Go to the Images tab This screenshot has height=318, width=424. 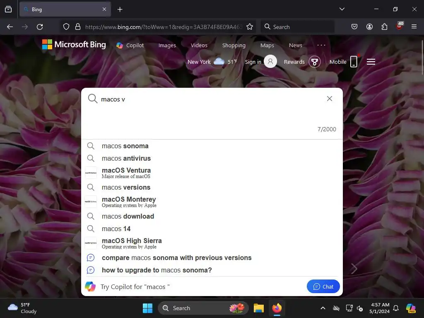[x=167, y=46]
